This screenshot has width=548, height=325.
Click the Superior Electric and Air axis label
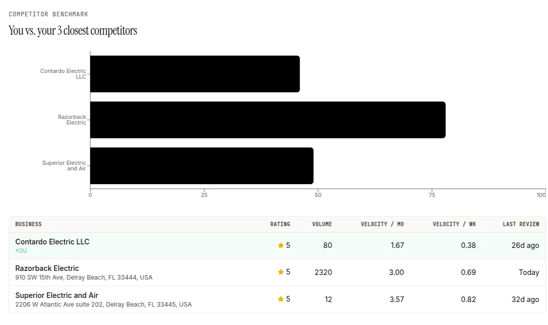64,166
